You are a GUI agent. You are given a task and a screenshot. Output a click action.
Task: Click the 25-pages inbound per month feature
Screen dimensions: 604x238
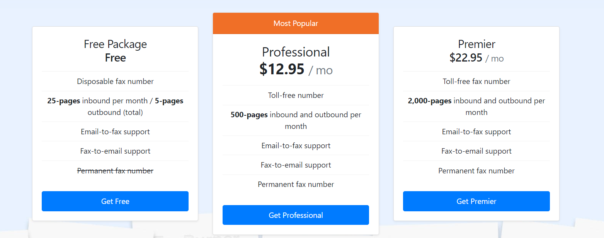115,106
